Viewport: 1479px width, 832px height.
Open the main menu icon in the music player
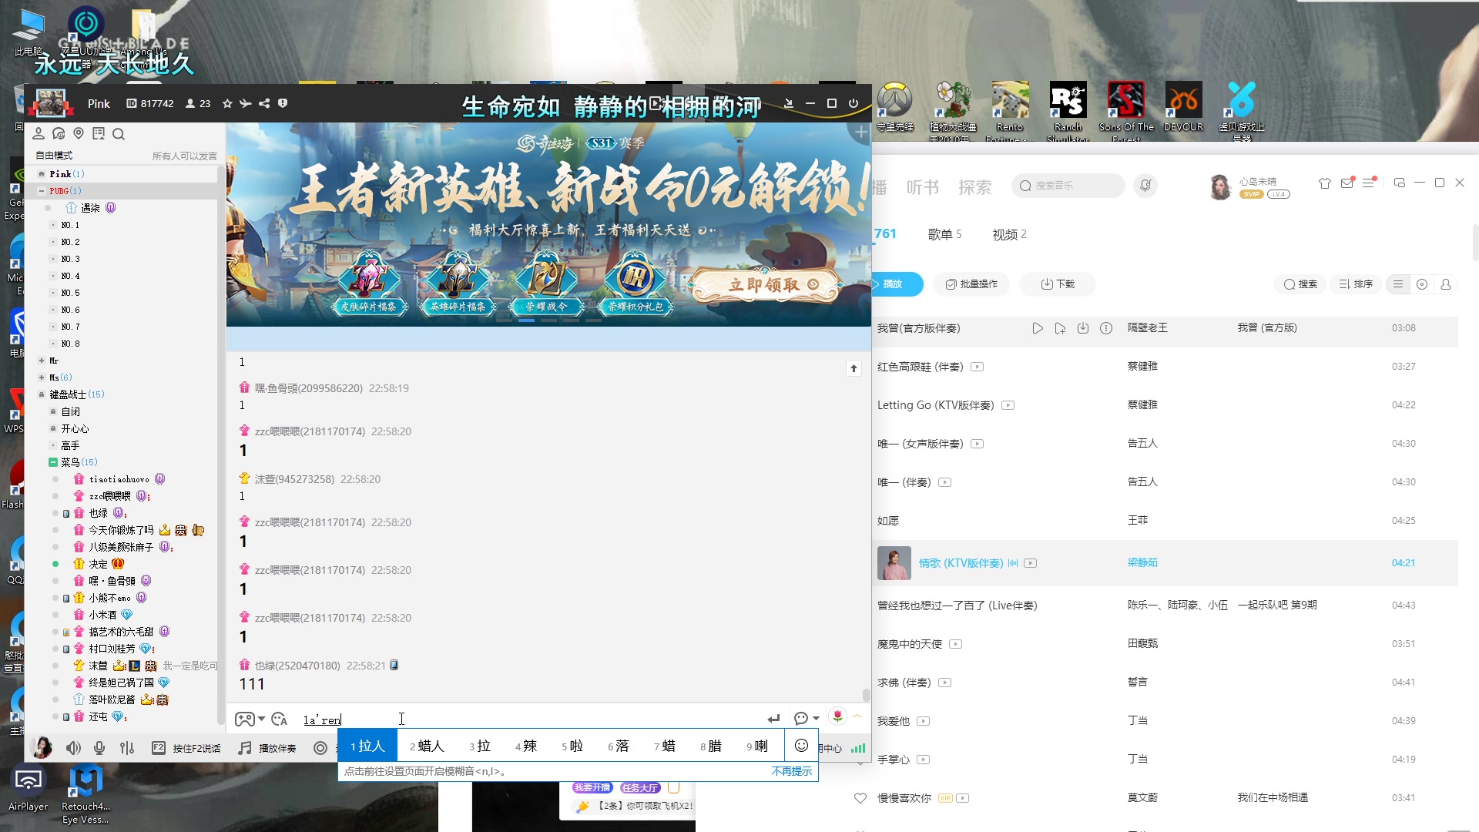1369,183
